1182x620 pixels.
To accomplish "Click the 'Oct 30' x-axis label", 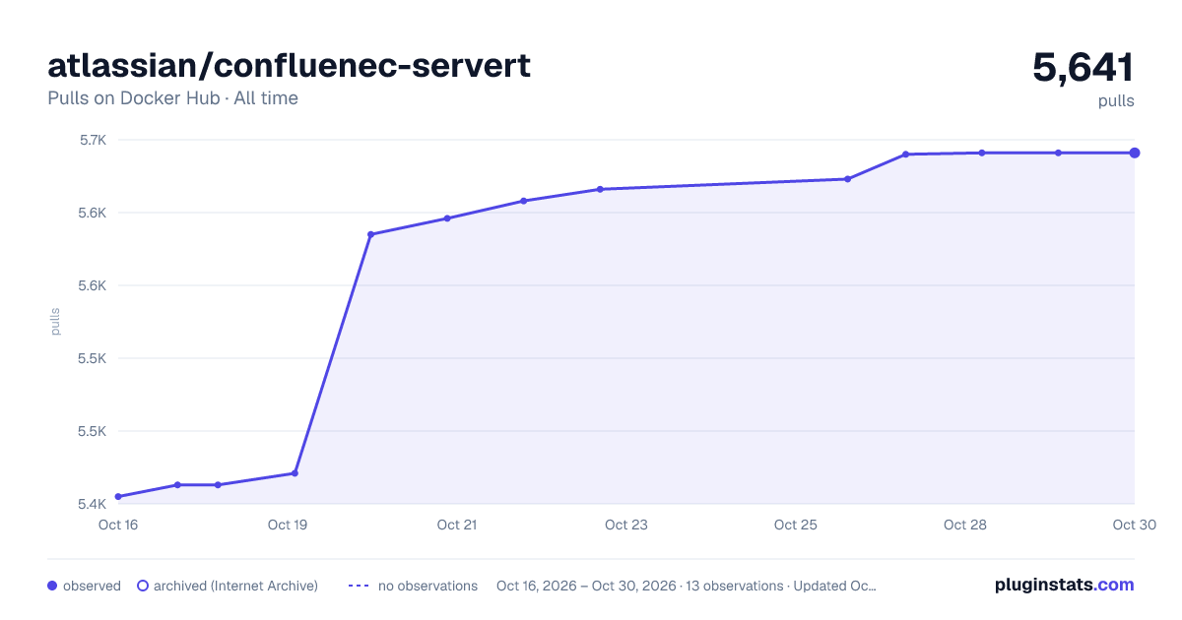I will (1134, 525).
